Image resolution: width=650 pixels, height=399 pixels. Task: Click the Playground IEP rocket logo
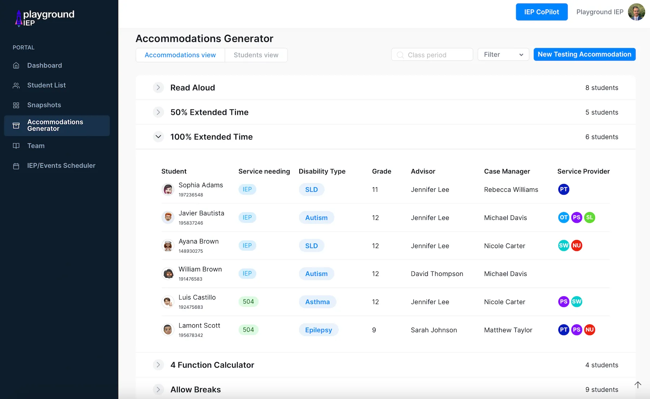tap(18, 18)
